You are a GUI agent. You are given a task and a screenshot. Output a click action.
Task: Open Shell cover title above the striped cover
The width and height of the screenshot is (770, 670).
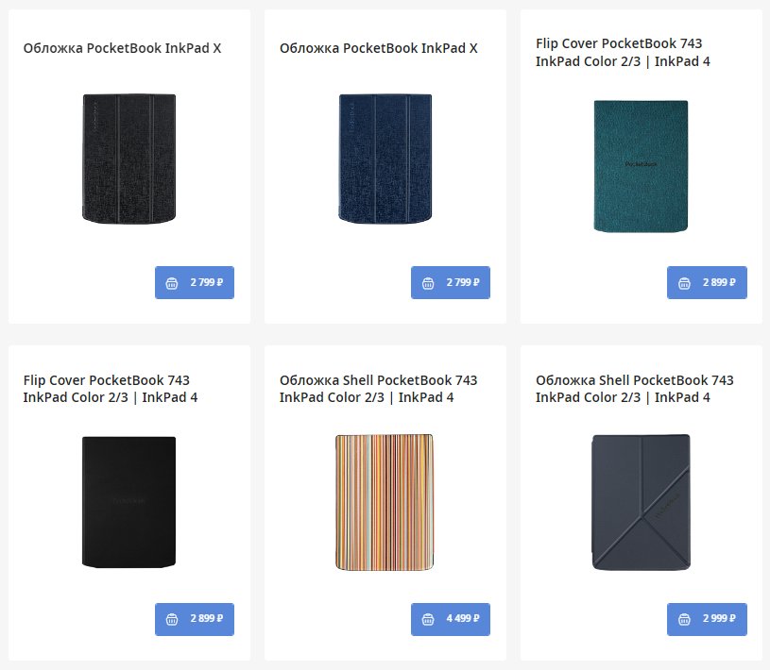(378, 389)
